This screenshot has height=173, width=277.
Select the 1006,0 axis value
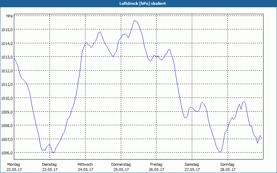click(7, 153)
